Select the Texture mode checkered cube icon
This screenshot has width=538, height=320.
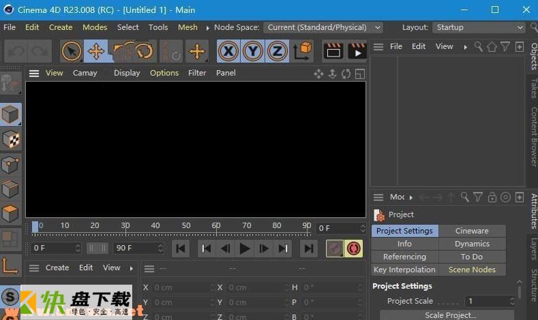[11, 140]
